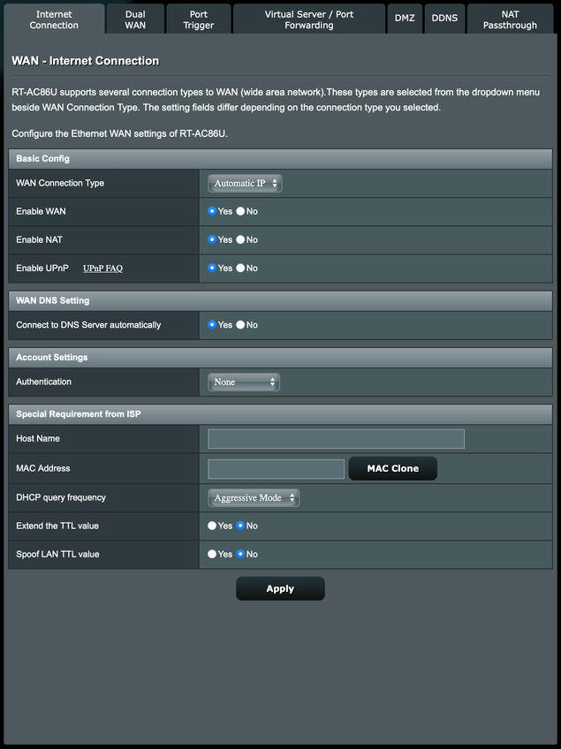This screenshot has height=749, width=561.
Task: Open the Authentication dropdown
Action: click(244, 382)
